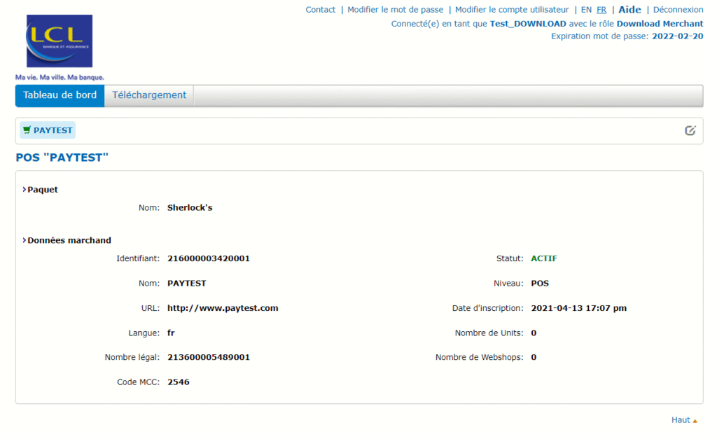Click the LCL bank logo
This screenshot has width=717, height=439.
click(x=59, y=42)
